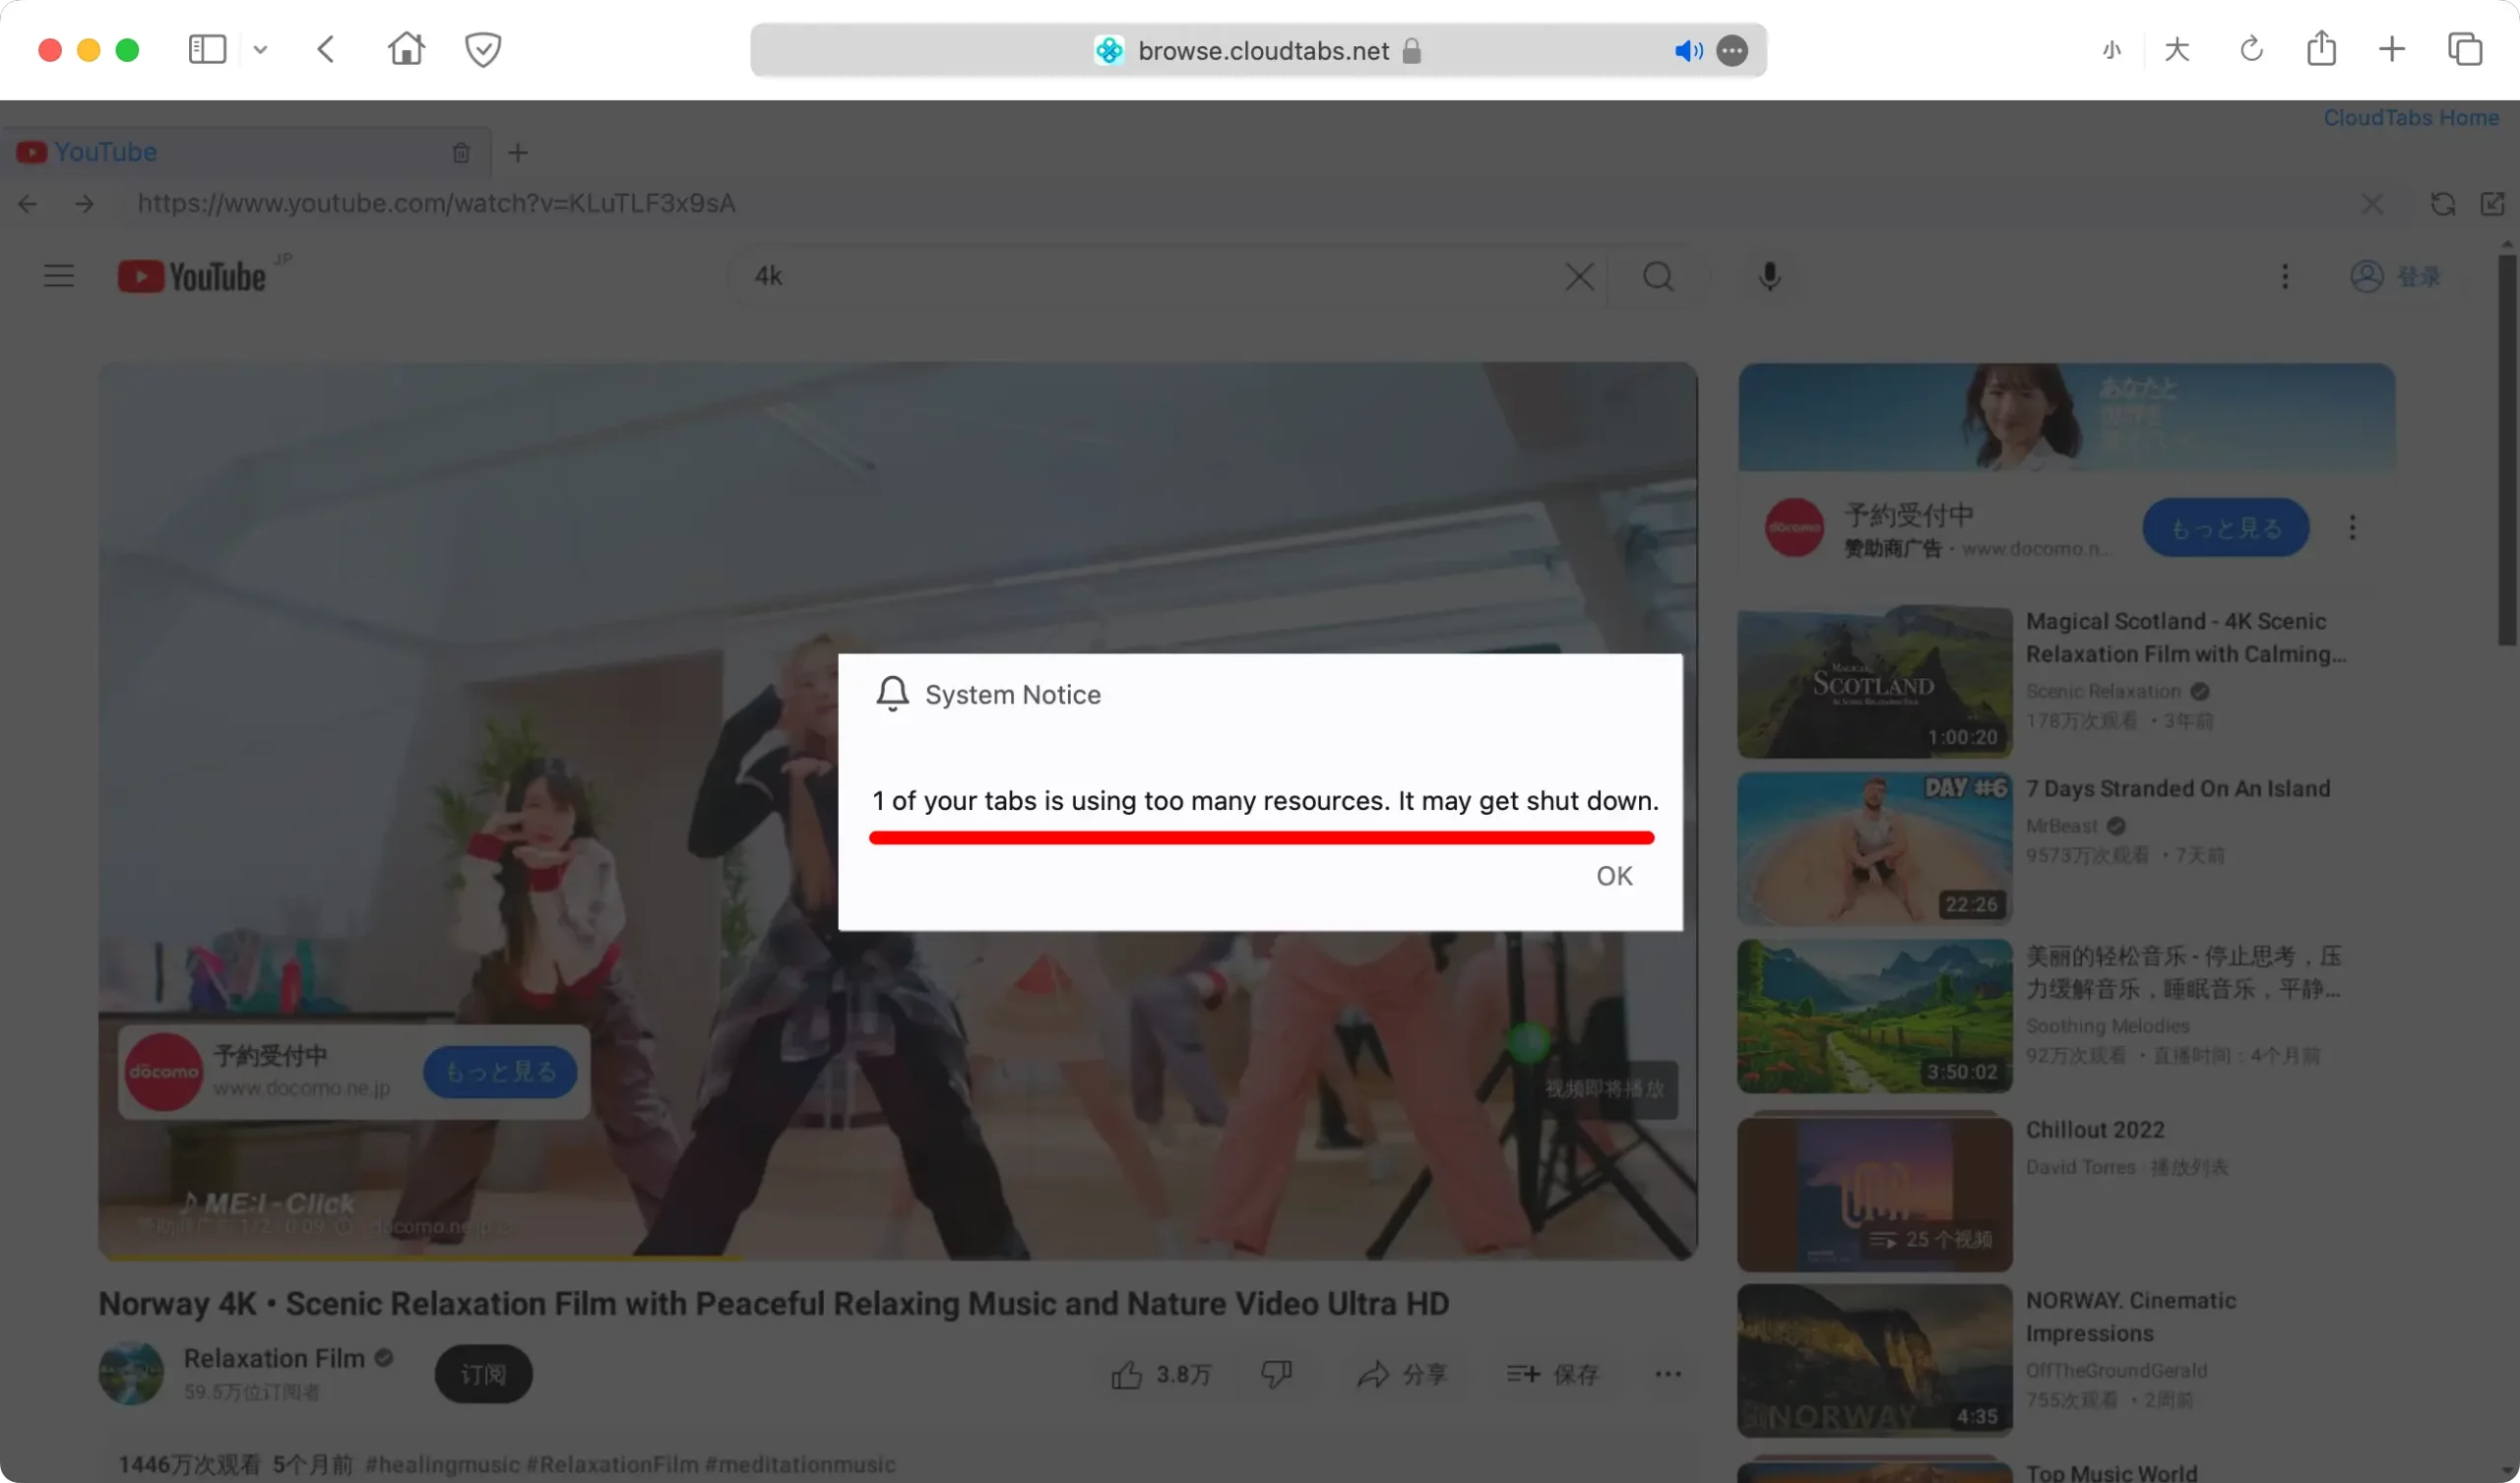Show tab overview icon
Image resolution: width=2520 pixels, height=1483 pixels.
point(2465,49)
